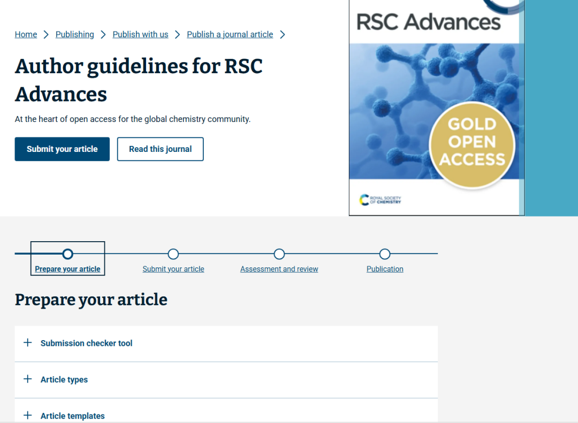Click the Read this journal button
This screenshot has height=423, width=578.
point(161,149)
